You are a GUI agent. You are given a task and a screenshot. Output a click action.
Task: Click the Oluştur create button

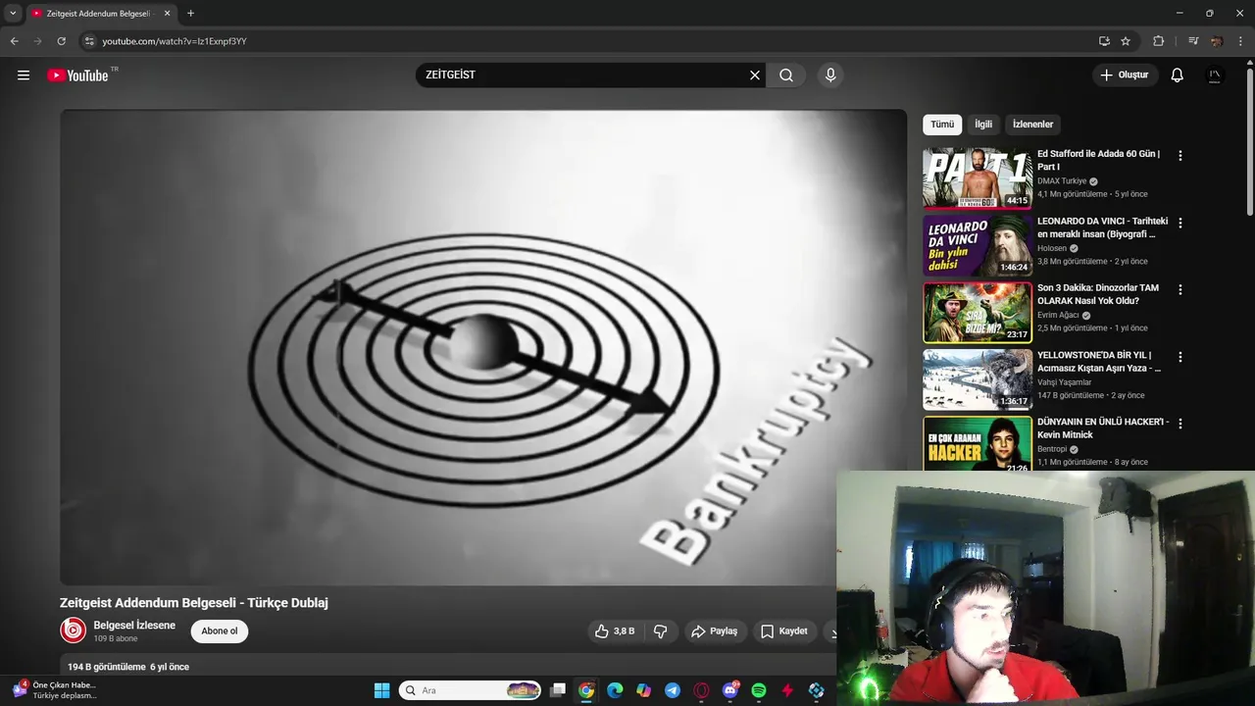pyautogui.click(x=1125, y=76)
